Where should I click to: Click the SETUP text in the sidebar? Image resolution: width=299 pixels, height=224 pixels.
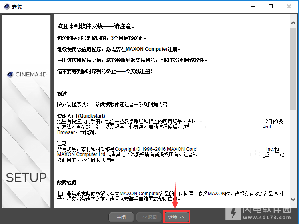(x=26, y=178)
